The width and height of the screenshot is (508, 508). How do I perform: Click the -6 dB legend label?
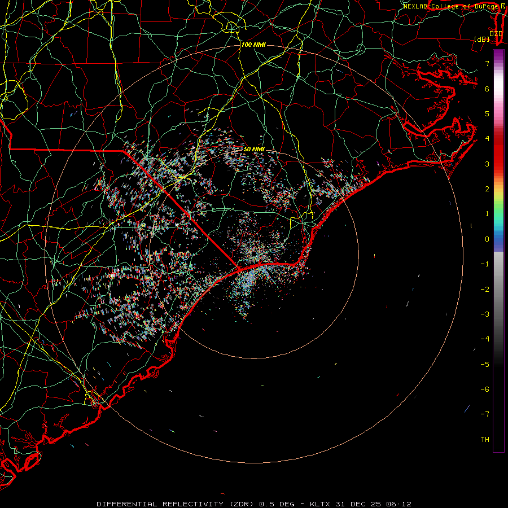[485, 389]
